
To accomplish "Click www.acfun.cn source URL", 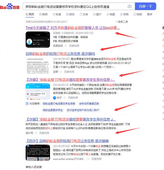I will 69,159.
